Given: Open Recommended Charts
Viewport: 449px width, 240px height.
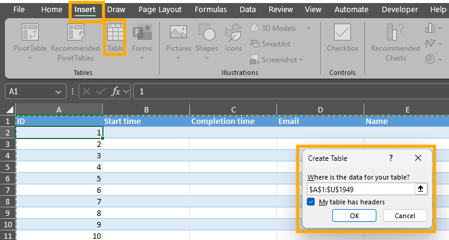Looking at the screenshot, I should [x=396, y=42].
